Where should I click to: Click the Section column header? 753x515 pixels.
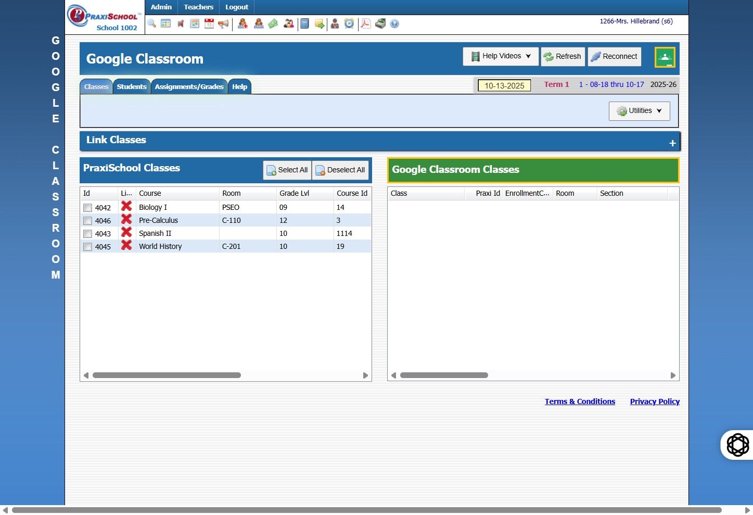632,193
